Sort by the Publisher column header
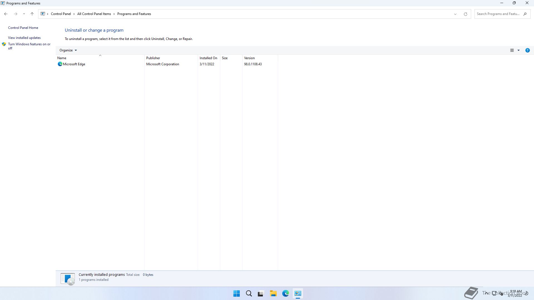534x300 pixels. 171,58
